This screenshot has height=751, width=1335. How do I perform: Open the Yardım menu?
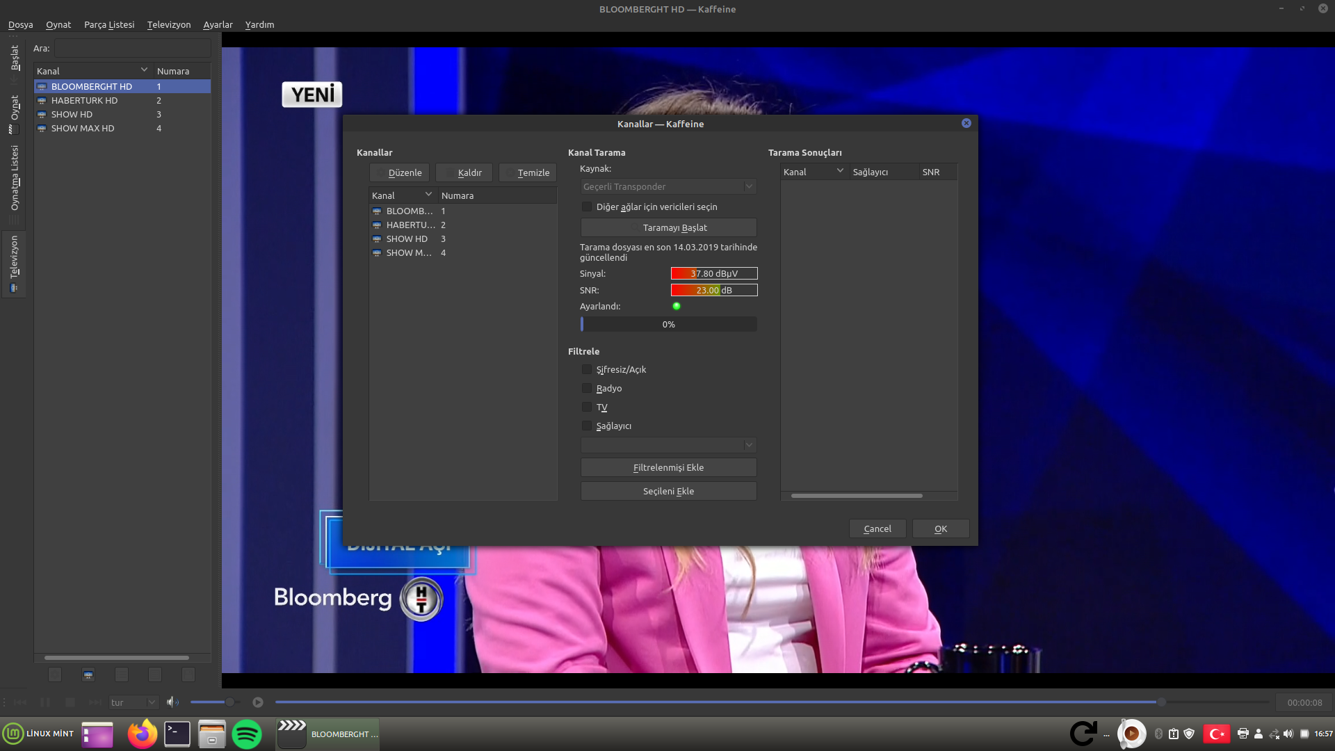(x=259, y=24)
